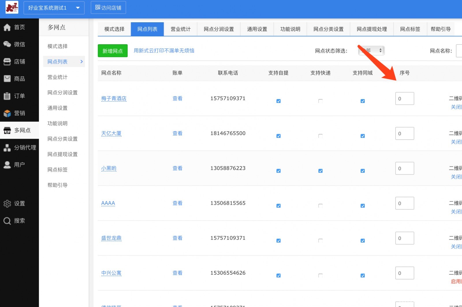Open the AAAA outlet link
Image resolution: width=462 pixels, height=307 pixels.
[108, 203]
